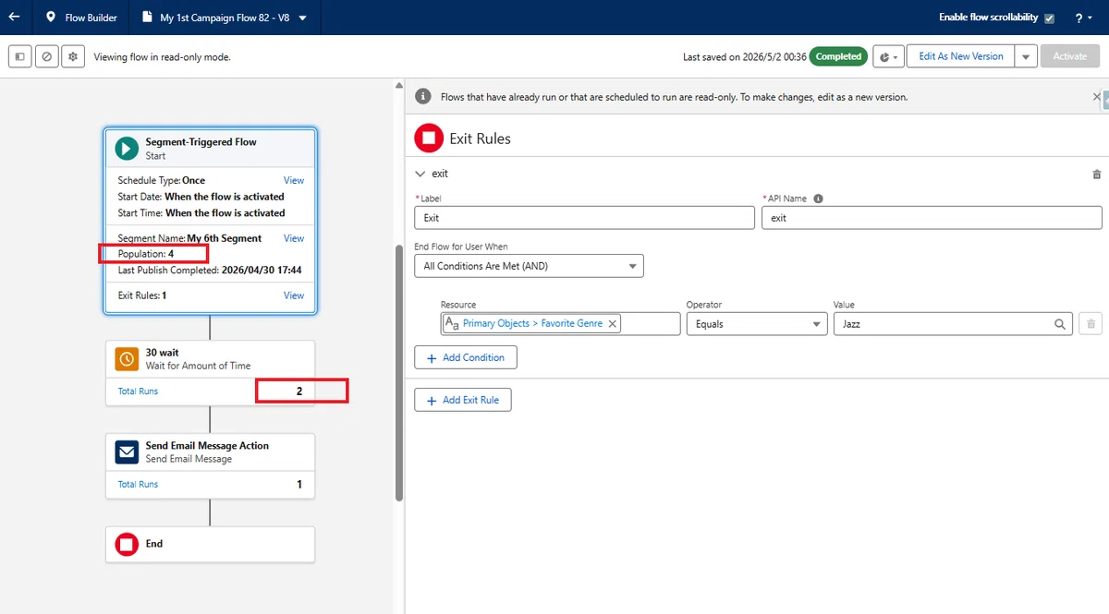Image resolution: width=1109 pixels, height=614 pixels.
Task: Click the Exit Rules panel heading
Action: pos(480,138)
